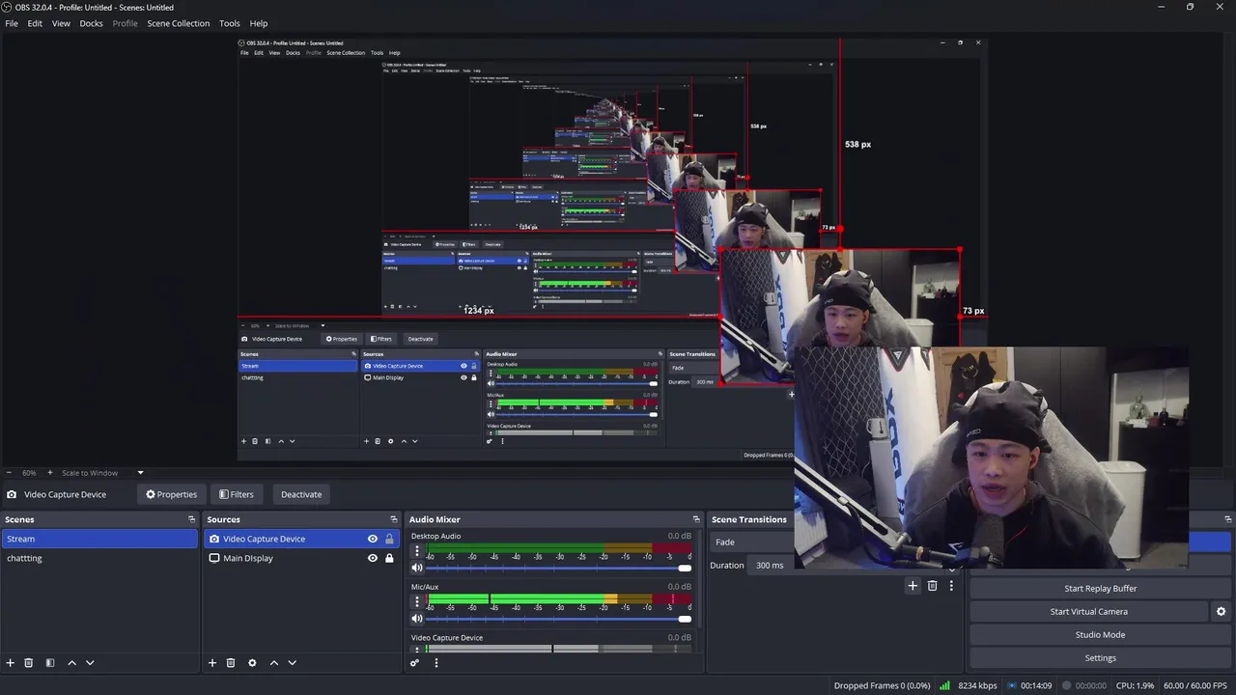Open the Help menu
The image size is (1236, 695).
tap(259, 23)
